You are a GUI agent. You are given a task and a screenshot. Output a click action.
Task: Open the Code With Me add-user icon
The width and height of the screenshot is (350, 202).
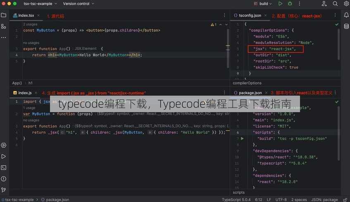pos(324,4)
